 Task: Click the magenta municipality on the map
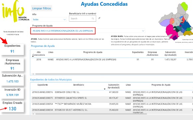click(x=170, y=31)
